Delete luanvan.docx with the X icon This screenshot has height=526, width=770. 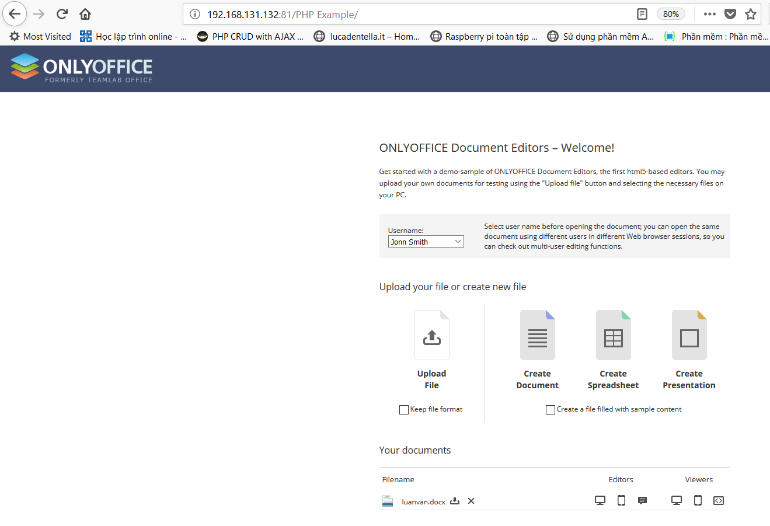pyautogui.click(x=471, y=501)
